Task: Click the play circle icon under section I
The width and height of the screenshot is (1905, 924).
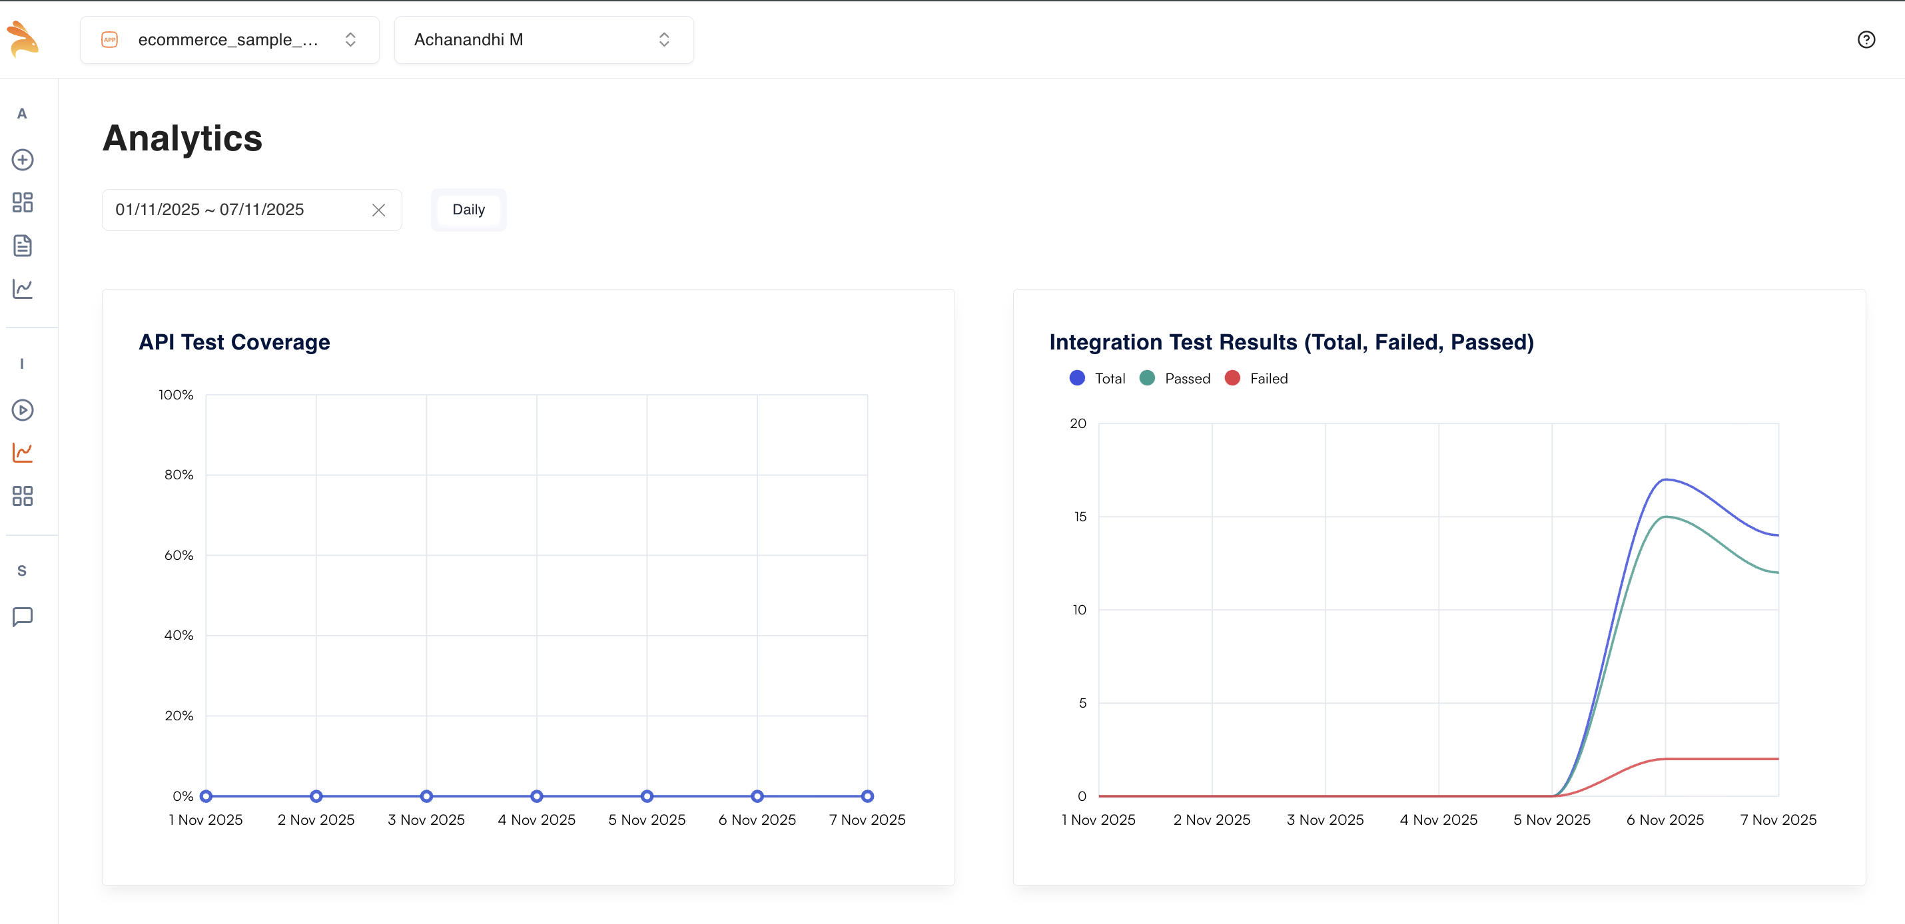Action: 22,409
